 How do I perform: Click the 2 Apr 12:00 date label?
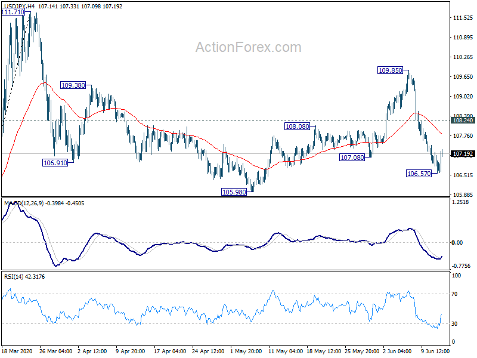[x=92, y=351]
